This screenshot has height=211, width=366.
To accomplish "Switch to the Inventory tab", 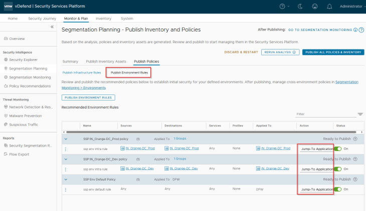I will (x=103, y=18).
